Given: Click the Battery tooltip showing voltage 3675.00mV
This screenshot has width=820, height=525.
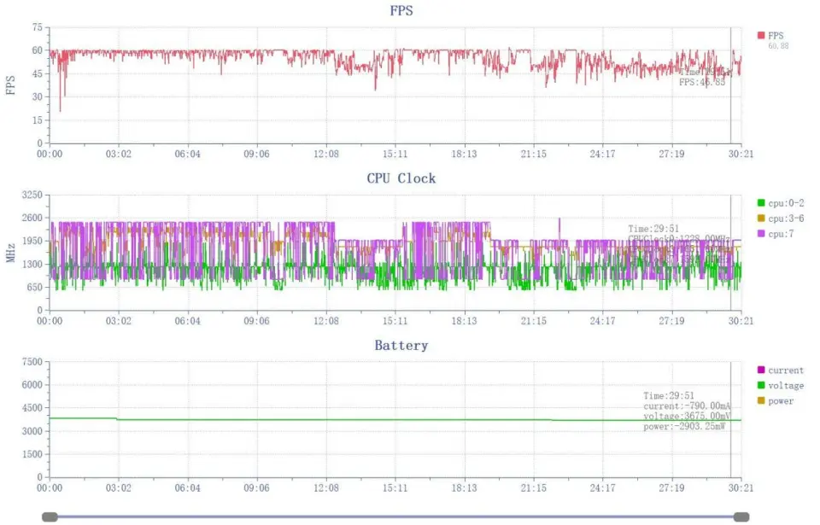Looking at the screenshot, I should (686, 411).
